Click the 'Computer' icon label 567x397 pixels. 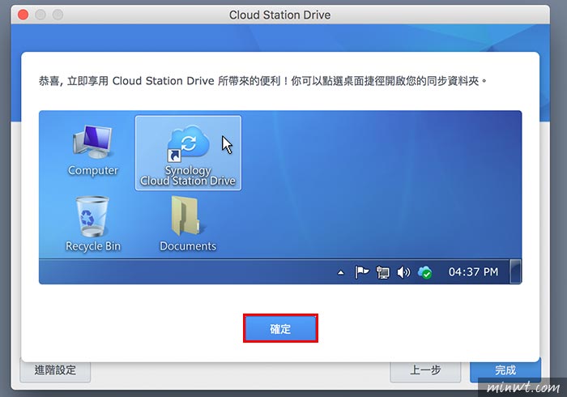(93, 170)
